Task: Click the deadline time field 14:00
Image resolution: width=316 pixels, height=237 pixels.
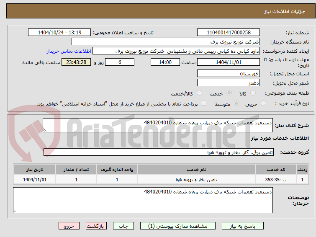Action: coord(165,62)
